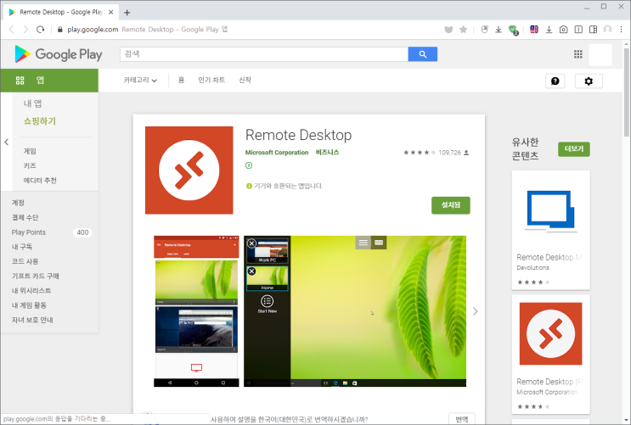Open the wide green leaf screenshot
The image size is (631, 425).
click(x=355, y=311)
